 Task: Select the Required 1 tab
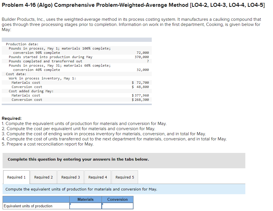tap(16, 177)
